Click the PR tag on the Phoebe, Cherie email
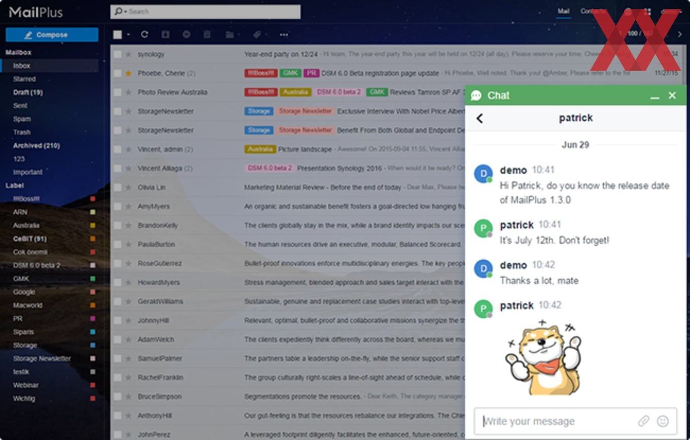The height and width of the screenshot is (440, 690). coord(311,73)
